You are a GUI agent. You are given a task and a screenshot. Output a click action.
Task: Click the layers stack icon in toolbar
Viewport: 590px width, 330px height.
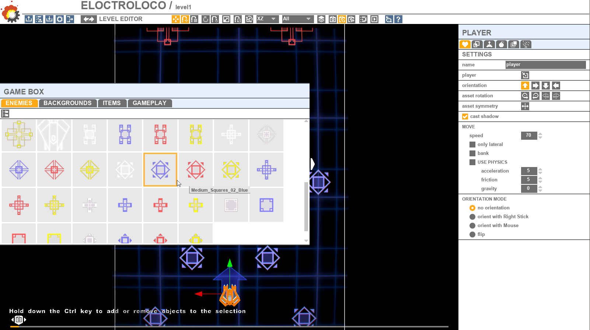(321, 19)
